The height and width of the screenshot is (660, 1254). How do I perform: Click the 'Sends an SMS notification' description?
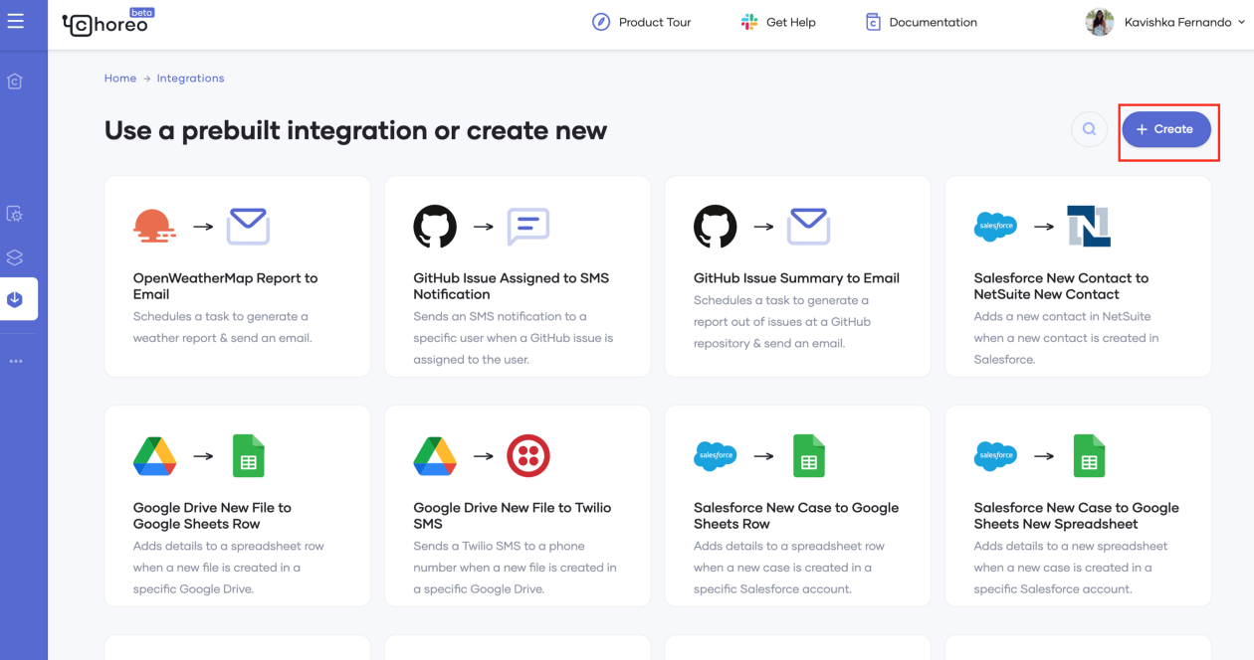click(x=514, y=338)
